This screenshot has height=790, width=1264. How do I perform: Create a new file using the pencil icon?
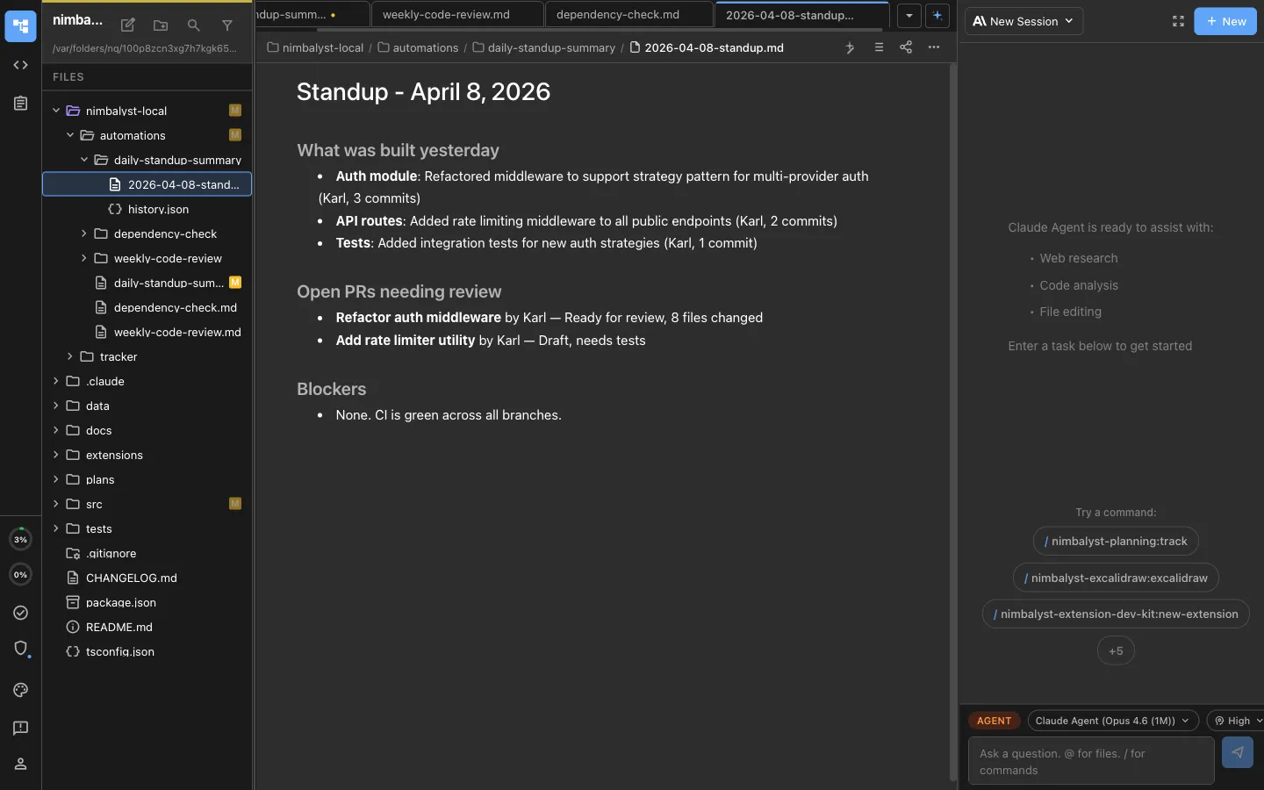coord(127,25)
